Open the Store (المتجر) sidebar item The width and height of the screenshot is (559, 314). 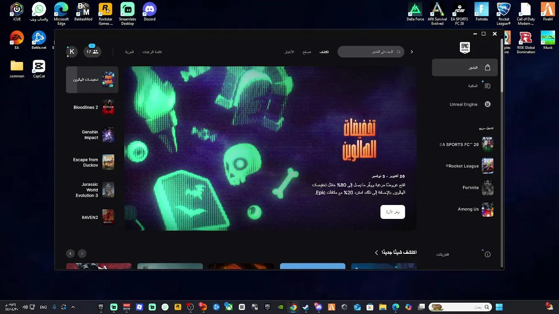coord(465,68)
